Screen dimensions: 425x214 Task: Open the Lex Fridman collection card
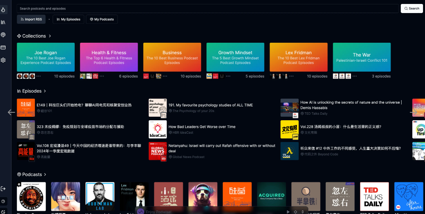pos(299,57)
